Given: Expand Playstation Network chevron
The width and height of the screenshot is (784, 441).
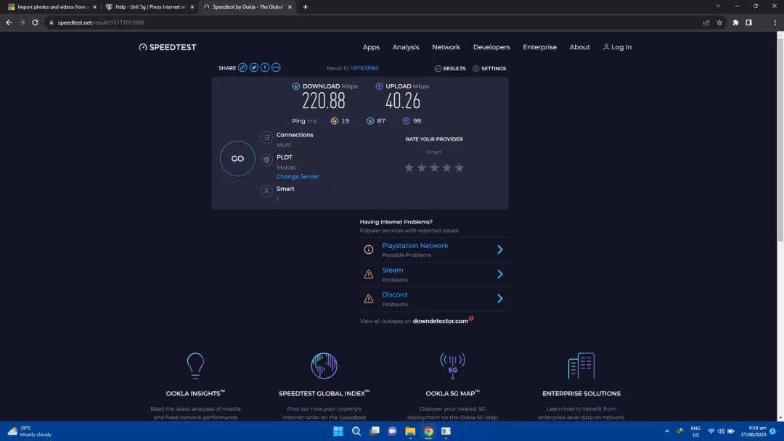Looking at the screenshot, I should 499,250.
